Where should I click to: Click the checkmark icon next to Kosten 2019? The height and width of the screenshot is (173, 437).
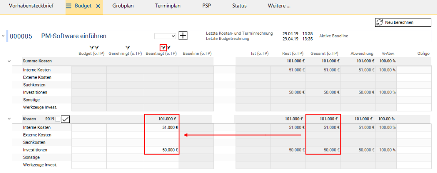pyautogui.click(x=65, y=119)
